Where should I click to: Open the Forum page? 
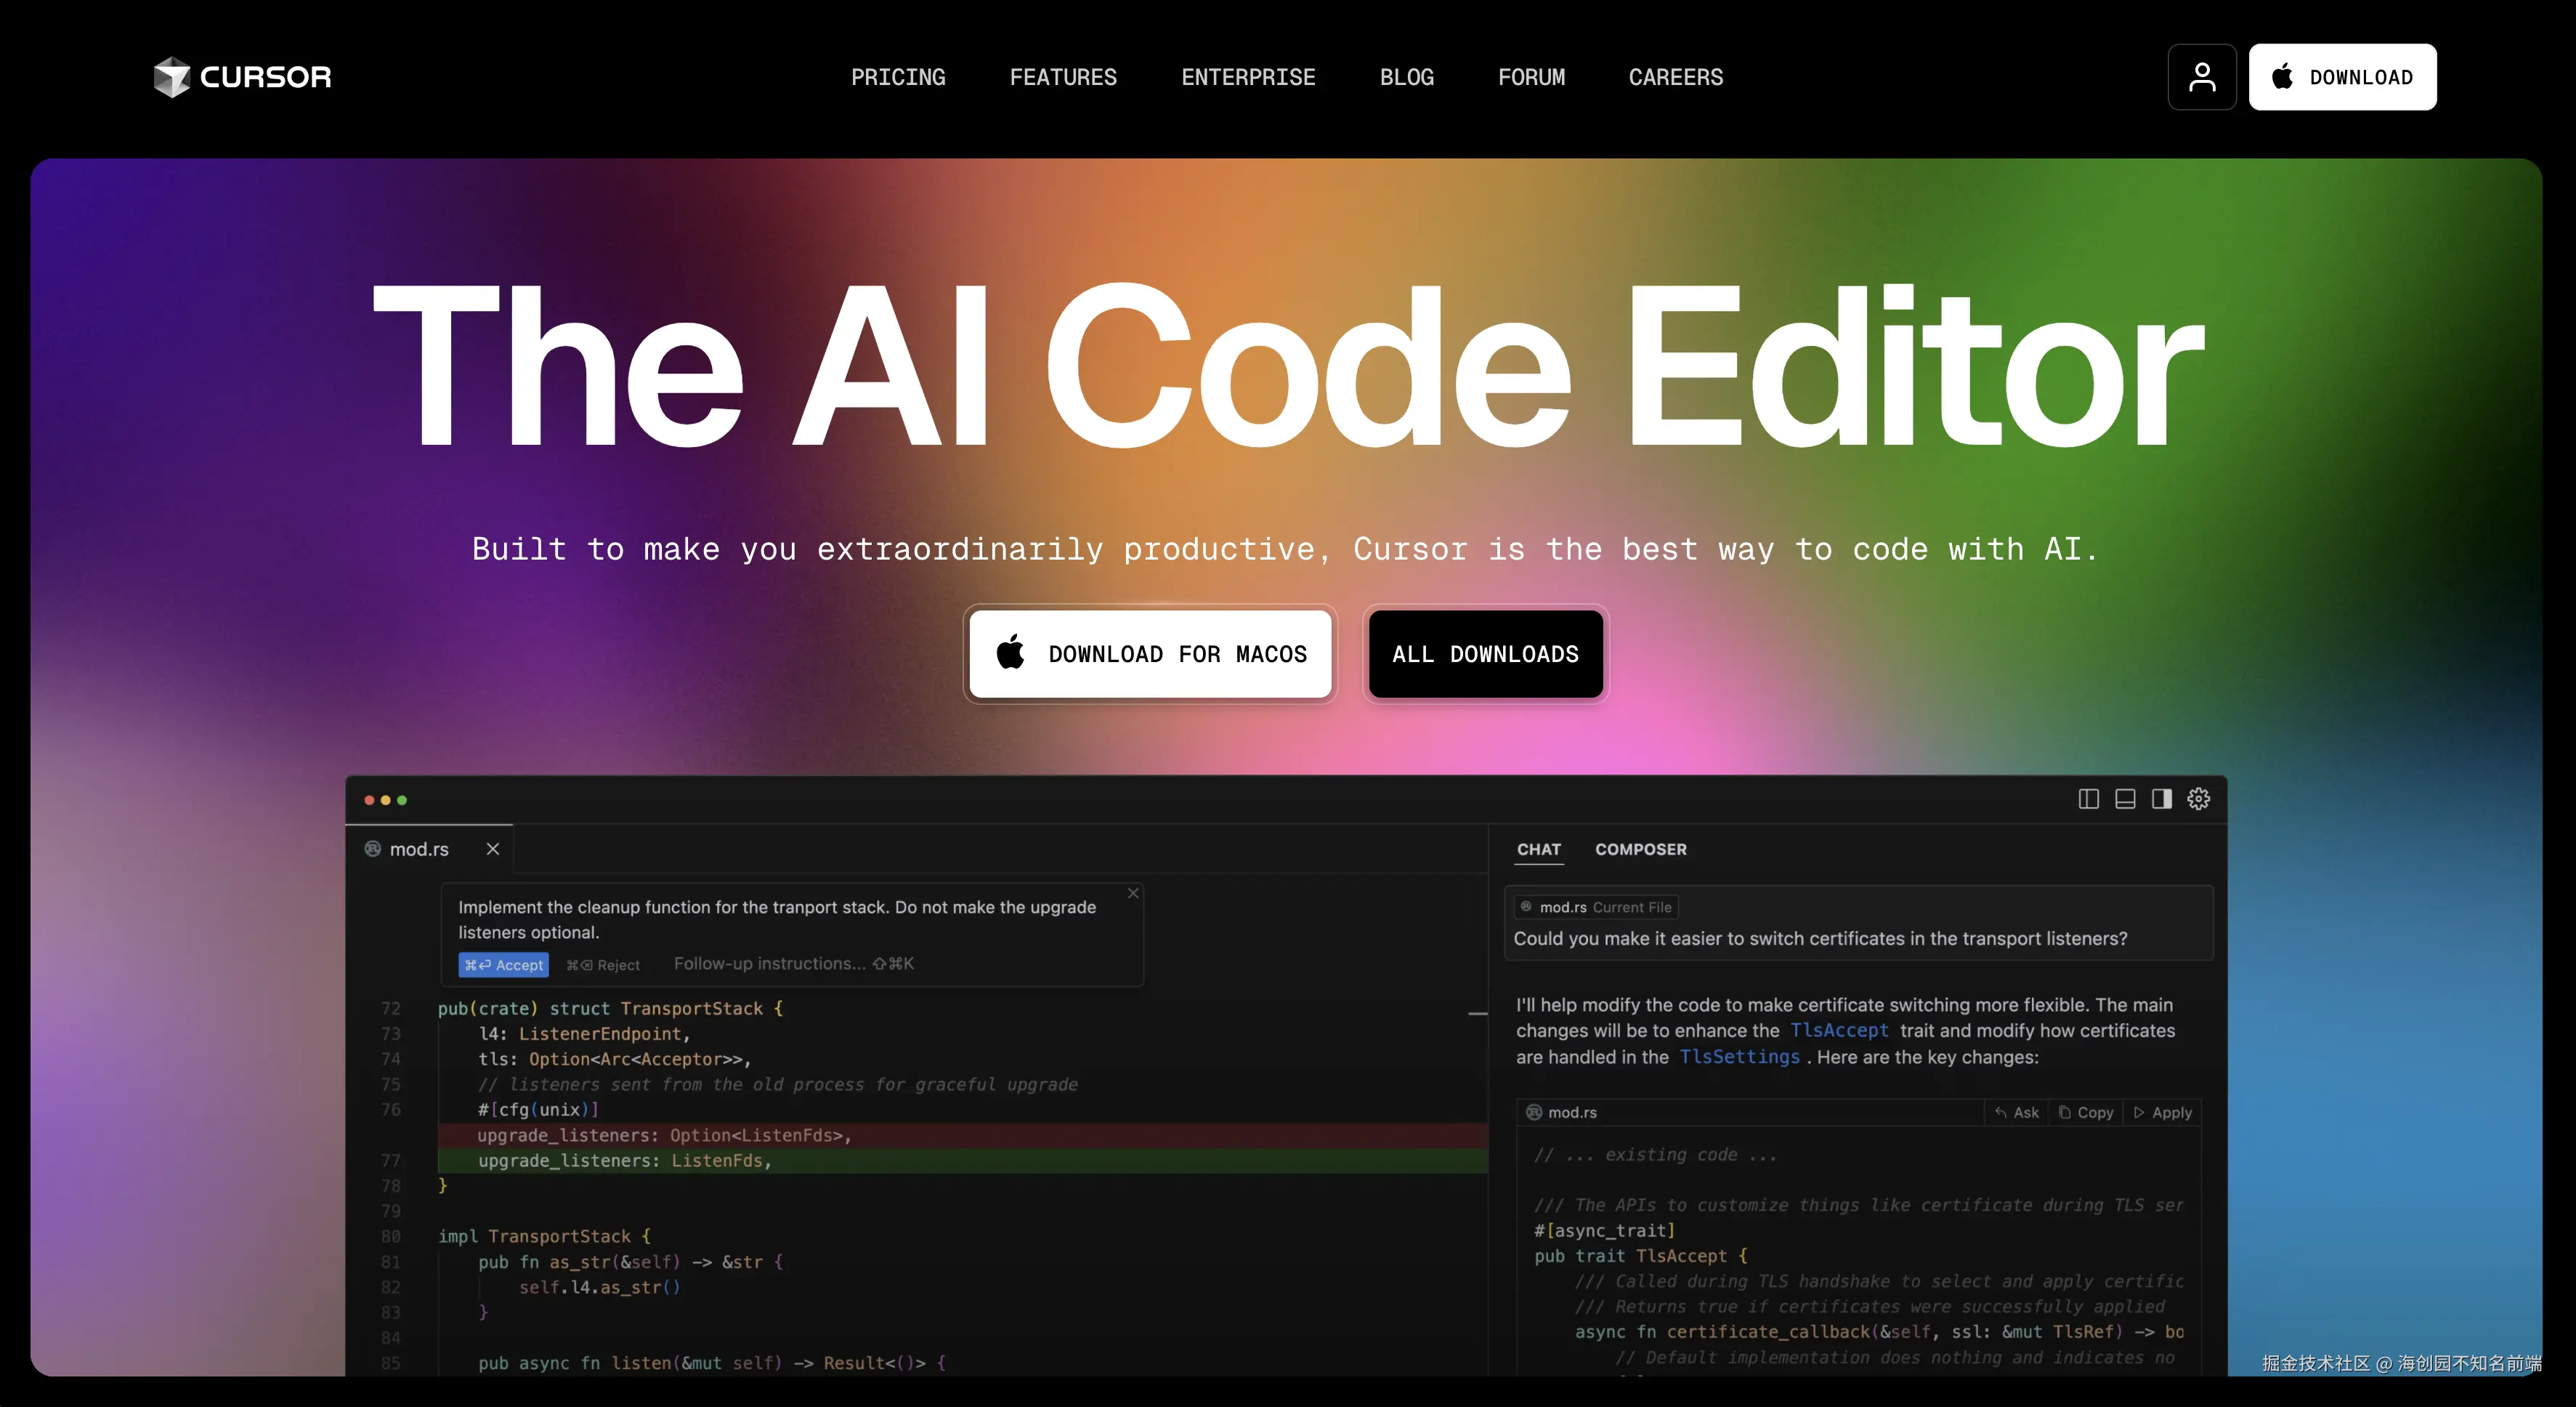pos(1531,77)
